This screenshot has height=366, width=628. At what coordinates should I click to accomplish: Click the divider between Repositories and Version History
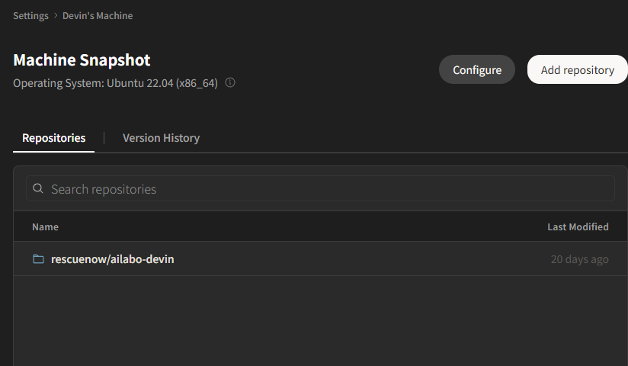click(104, 138)
